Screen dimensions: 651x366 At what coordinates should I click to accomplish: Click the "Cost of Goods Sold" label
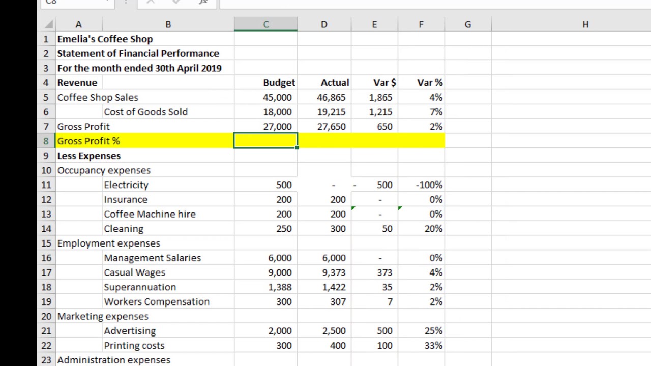[145, 112]
